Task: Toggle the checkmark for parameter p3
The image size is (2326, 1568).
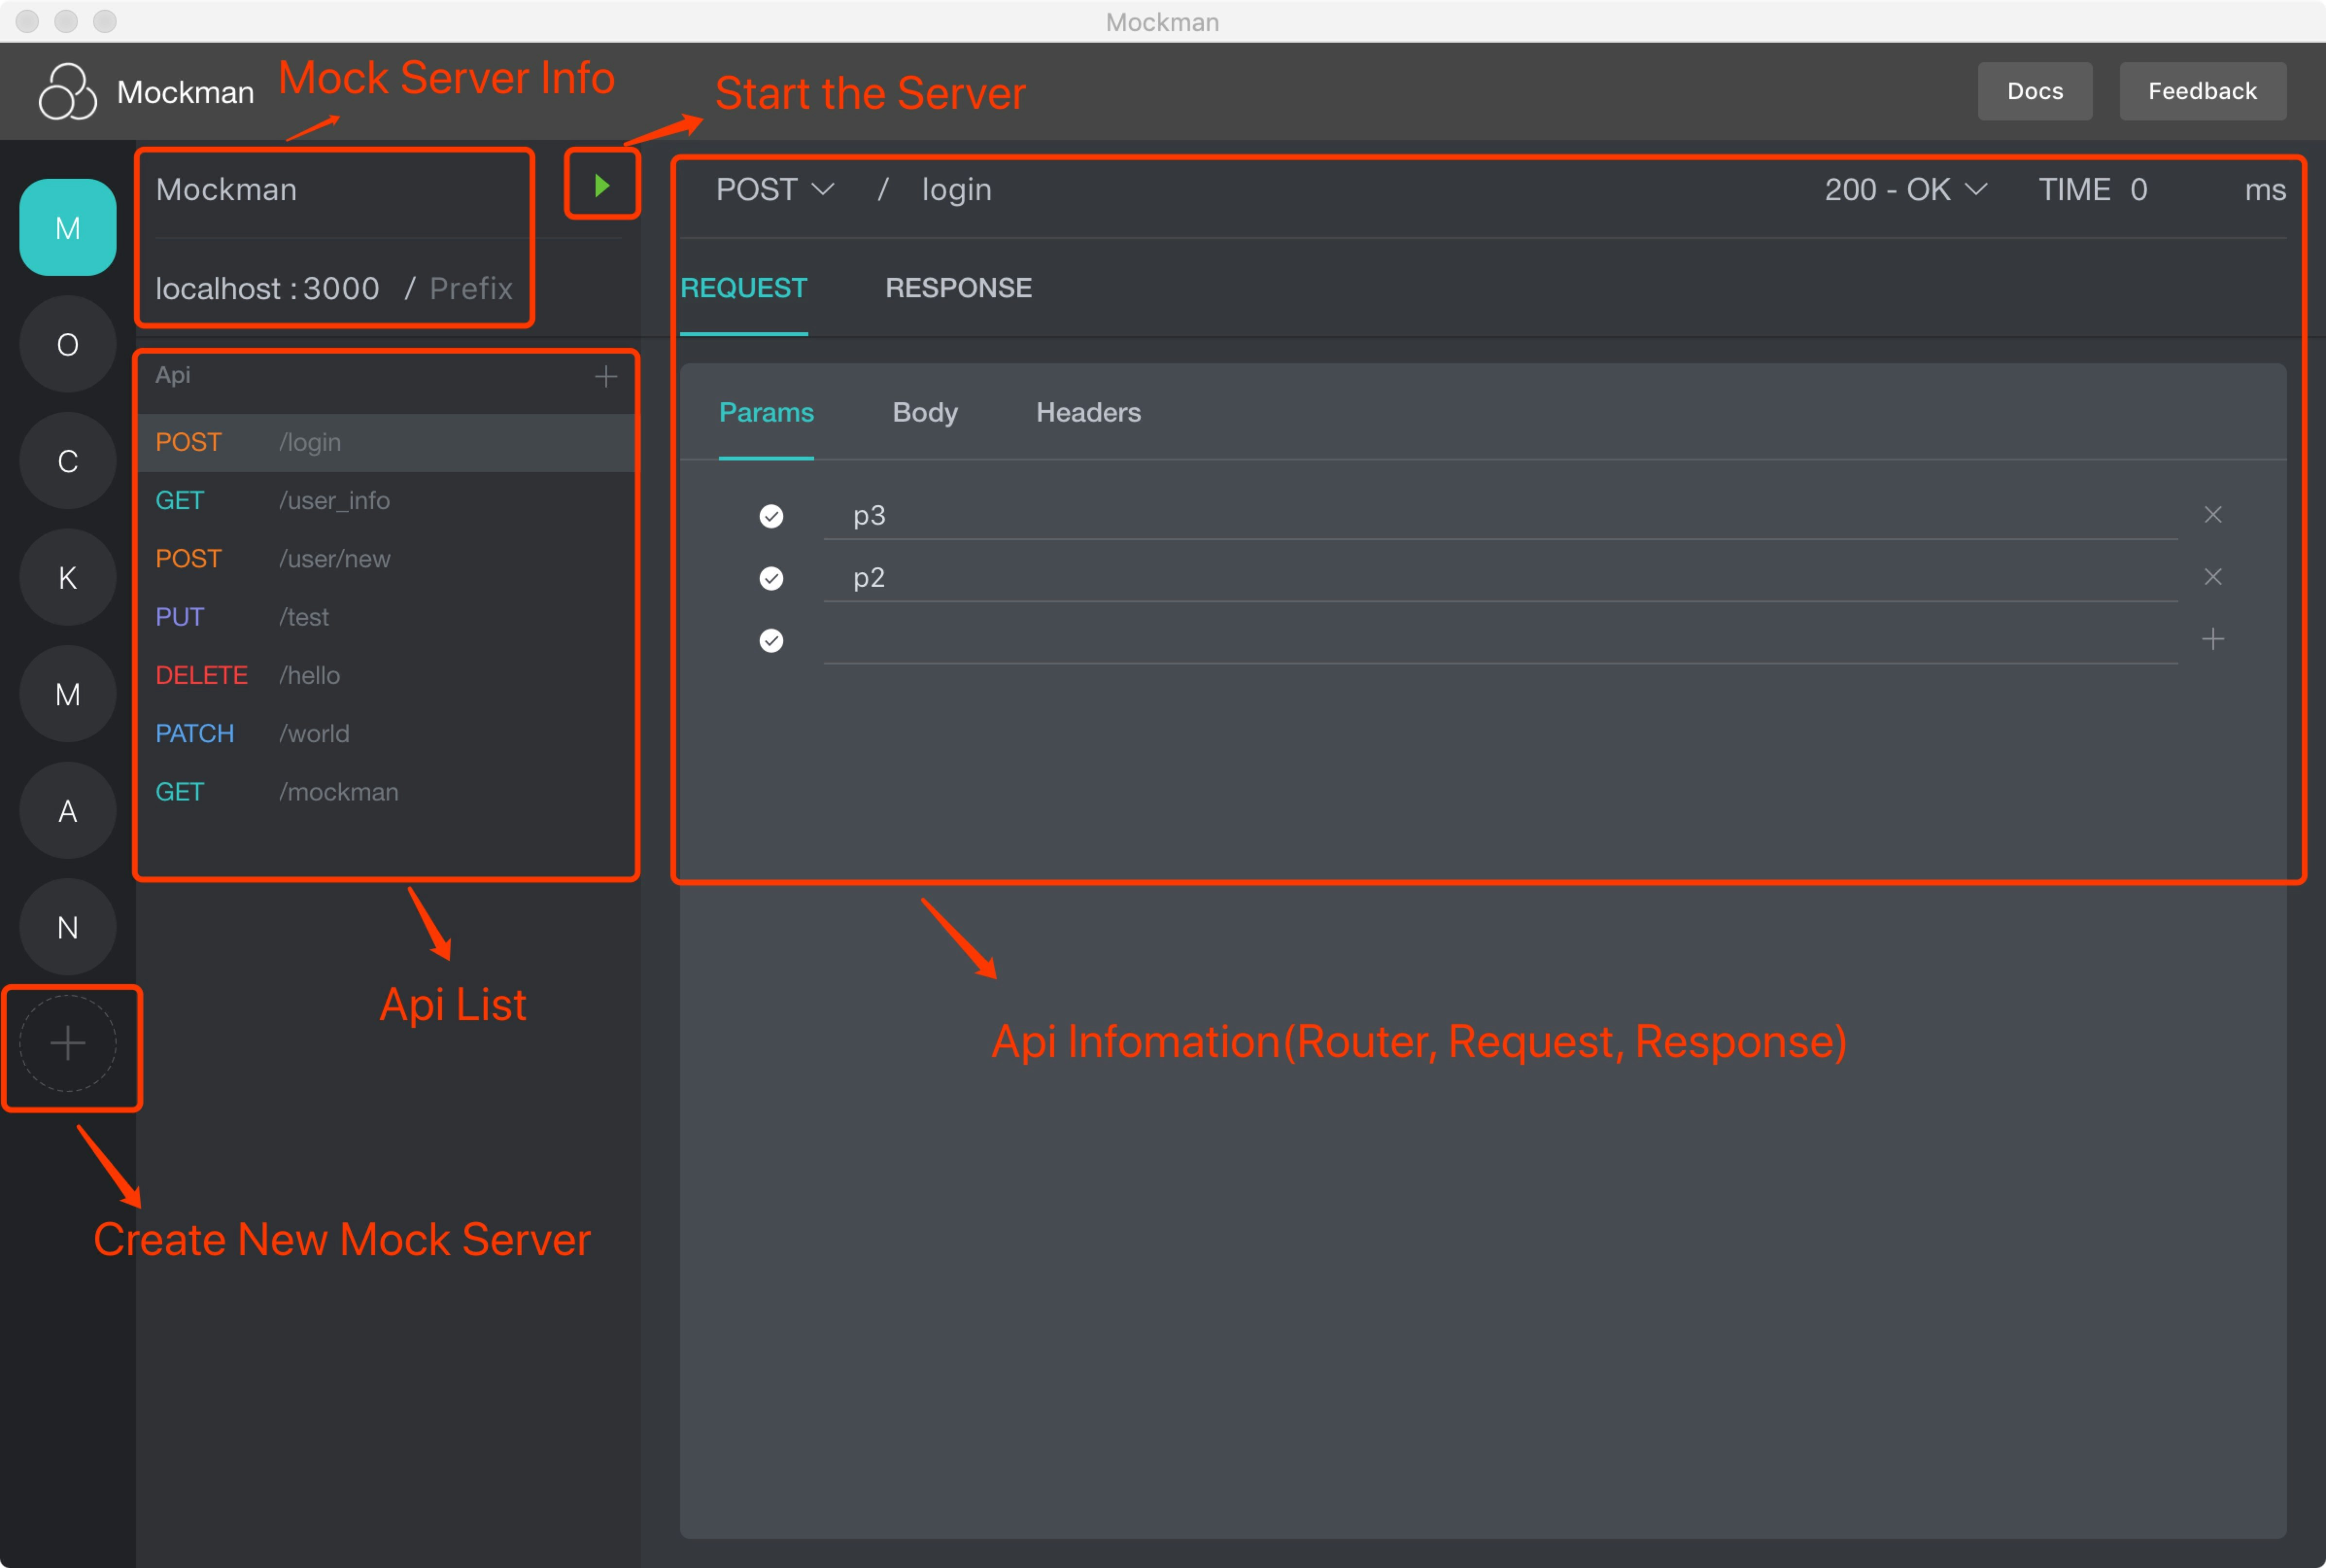Action: [770, 516]
